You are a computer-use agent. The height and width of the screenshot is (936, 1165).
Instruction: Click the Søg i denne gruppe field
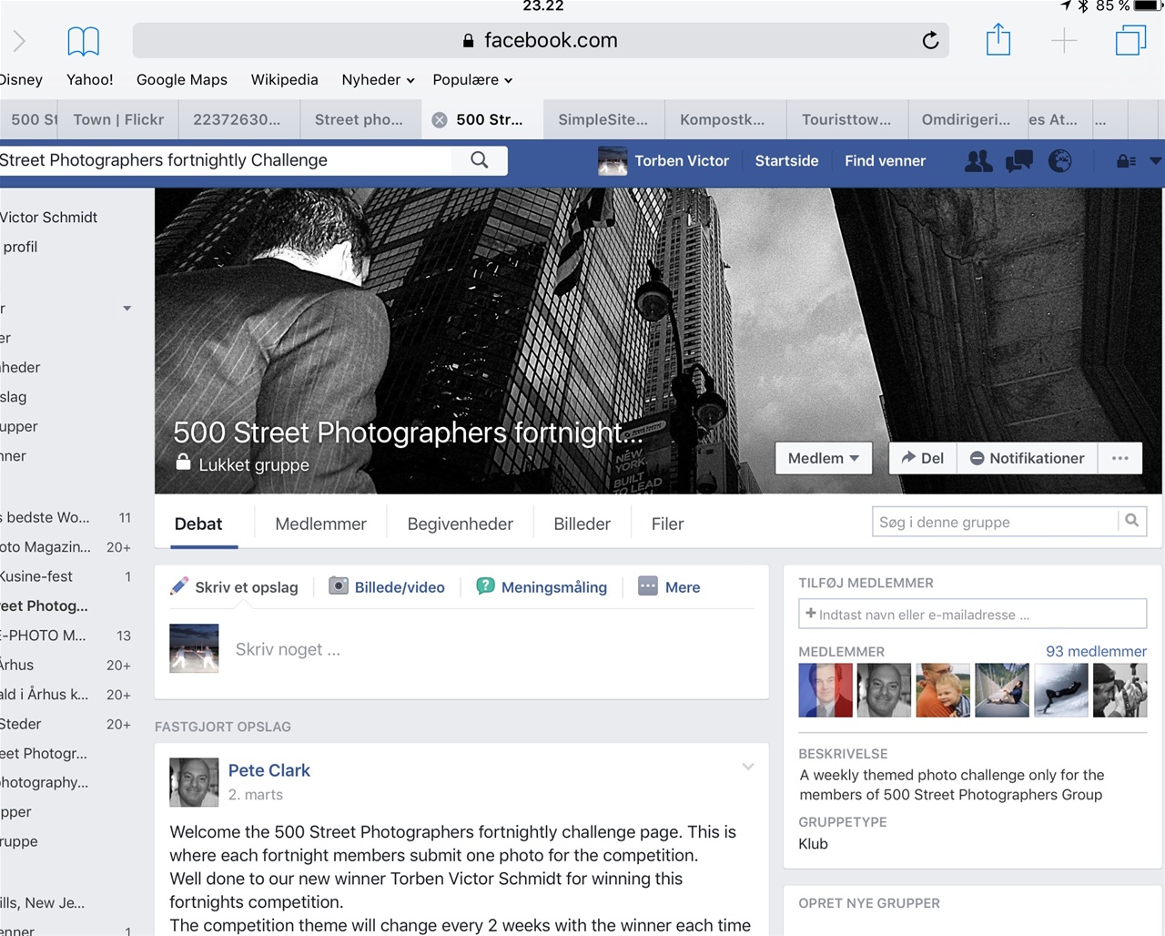(995, 522)
